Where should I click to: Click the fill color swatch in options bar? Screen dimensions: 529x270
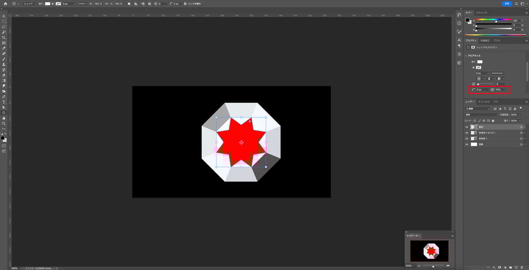tap(48, 4)
